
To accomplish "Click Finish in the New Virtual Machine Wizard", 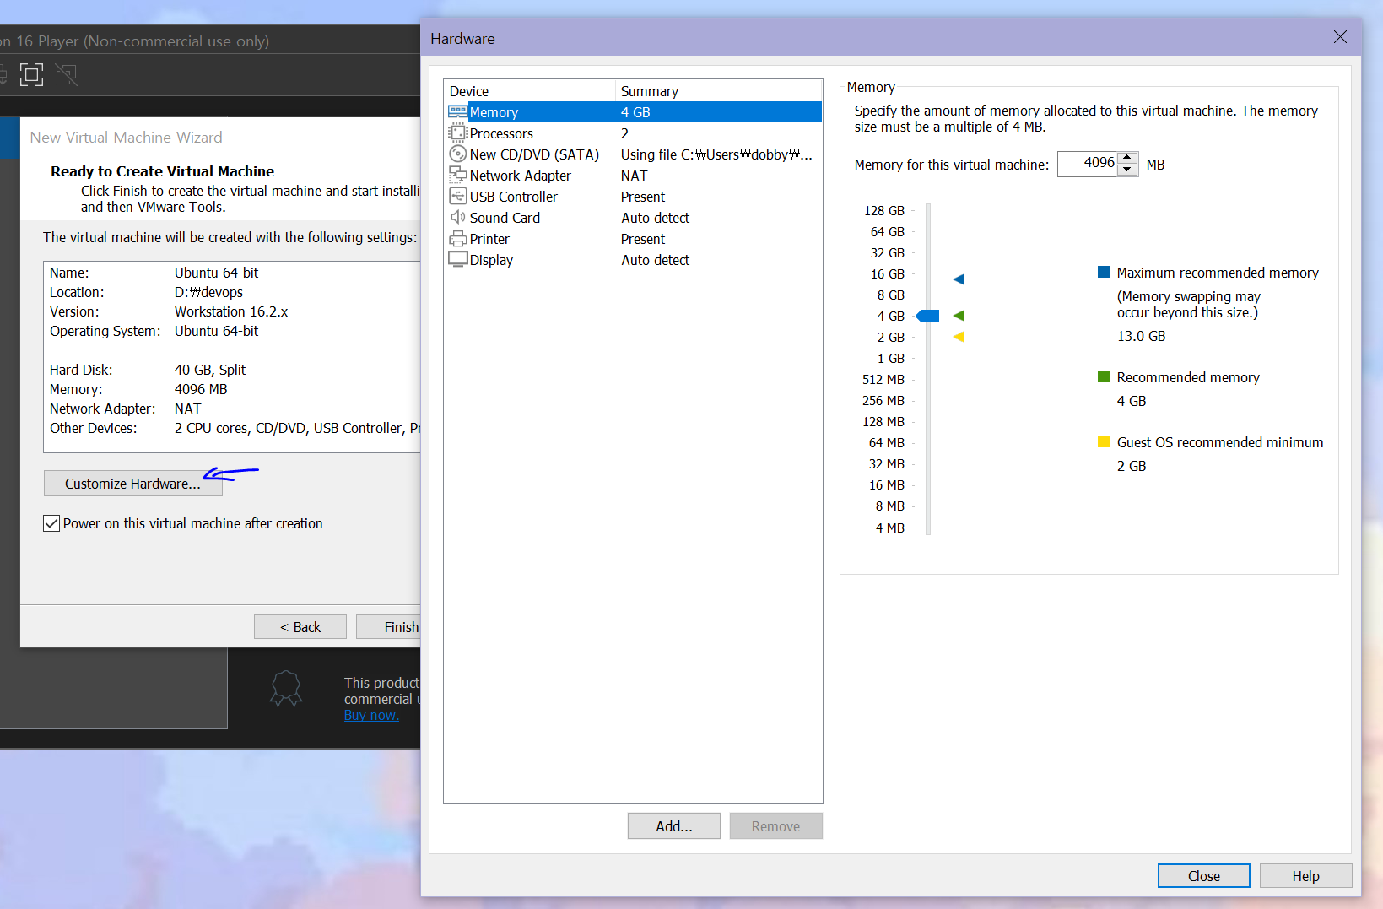I will click(389, 627).
